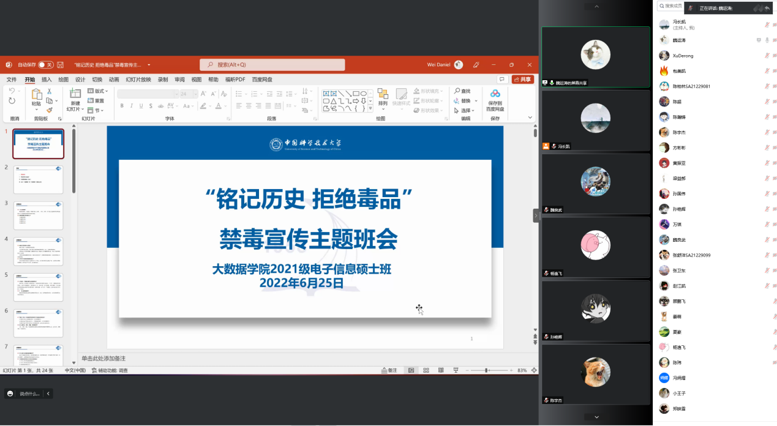The image size is (777, 426).
Task: Toggle microphone for 方彬彬 in member list
Action: point(767,148)
